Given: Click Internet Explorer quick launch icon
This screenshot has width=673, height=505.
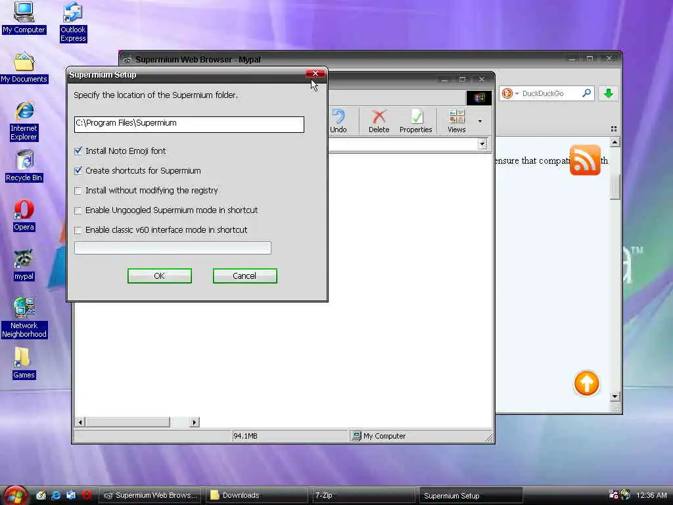Looking at the screenshot, I should (x=56, y=495).
